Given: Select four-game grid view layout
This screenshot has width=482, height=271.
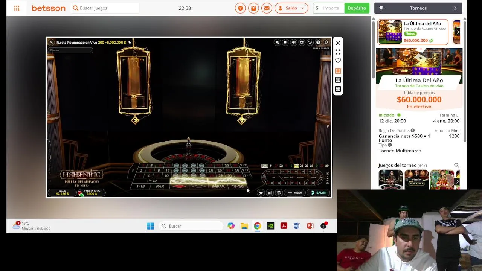Looking at the screenshot, I should pyautogui.click(x=338, y=89).
